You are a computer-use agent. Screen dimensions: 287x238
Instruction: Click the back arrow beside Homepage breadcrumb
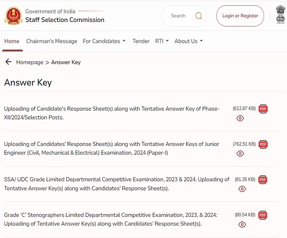(8, 62)
